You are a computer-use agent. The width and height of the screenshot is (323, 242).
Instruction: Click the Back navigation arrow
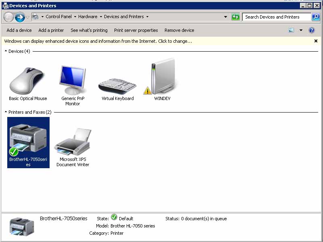click(8, 17)
